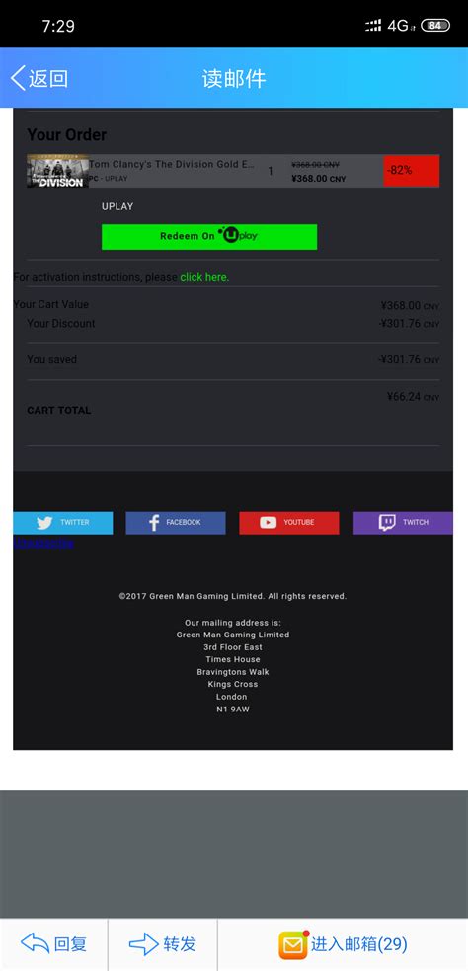Viewport: 468px width, 971px height.
Task: Tap the 读邮件 header title
Action: tap(234, 79)
